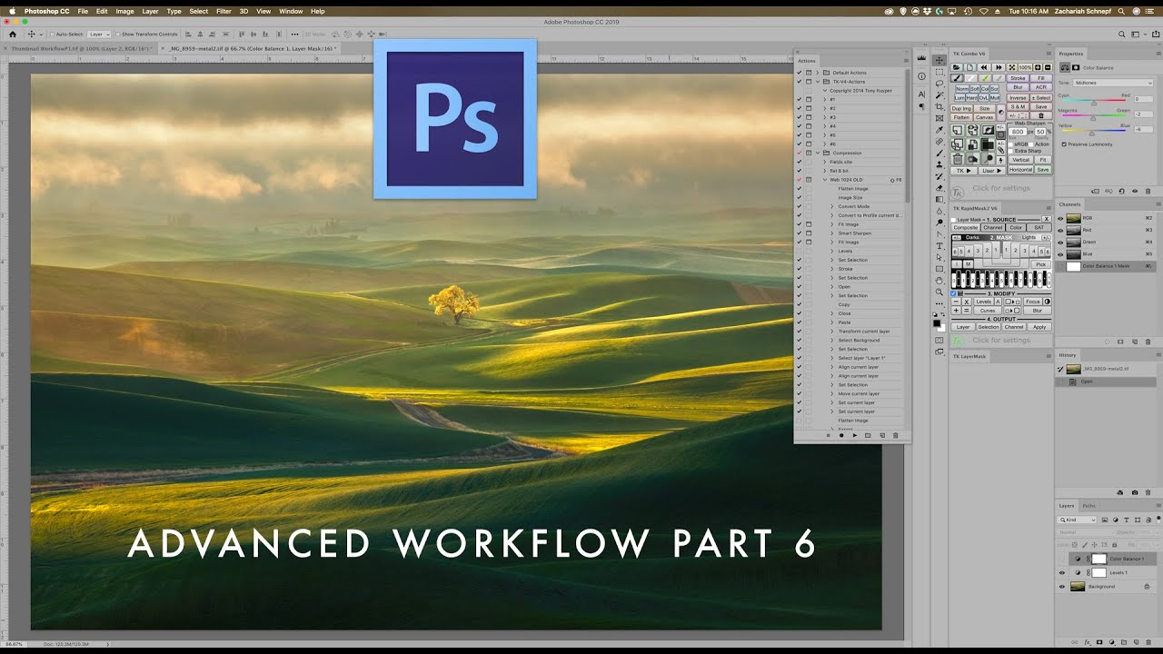Show the Color Balance 1 layer
1163x654 pixels.
tap(1061, 559)
